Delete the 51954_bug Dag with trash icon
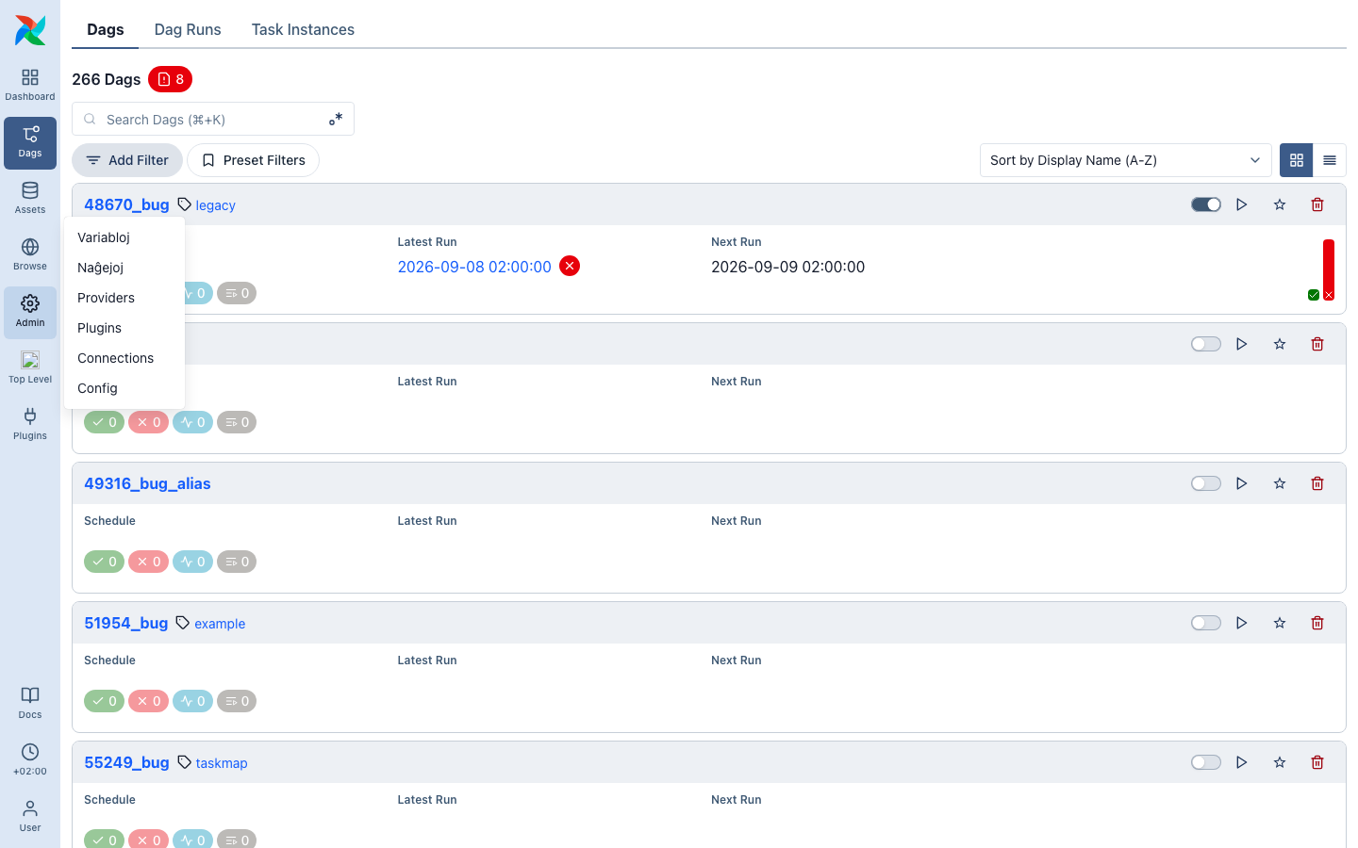This screenshot has height=848, width=1358. (x=1317, y=623)
